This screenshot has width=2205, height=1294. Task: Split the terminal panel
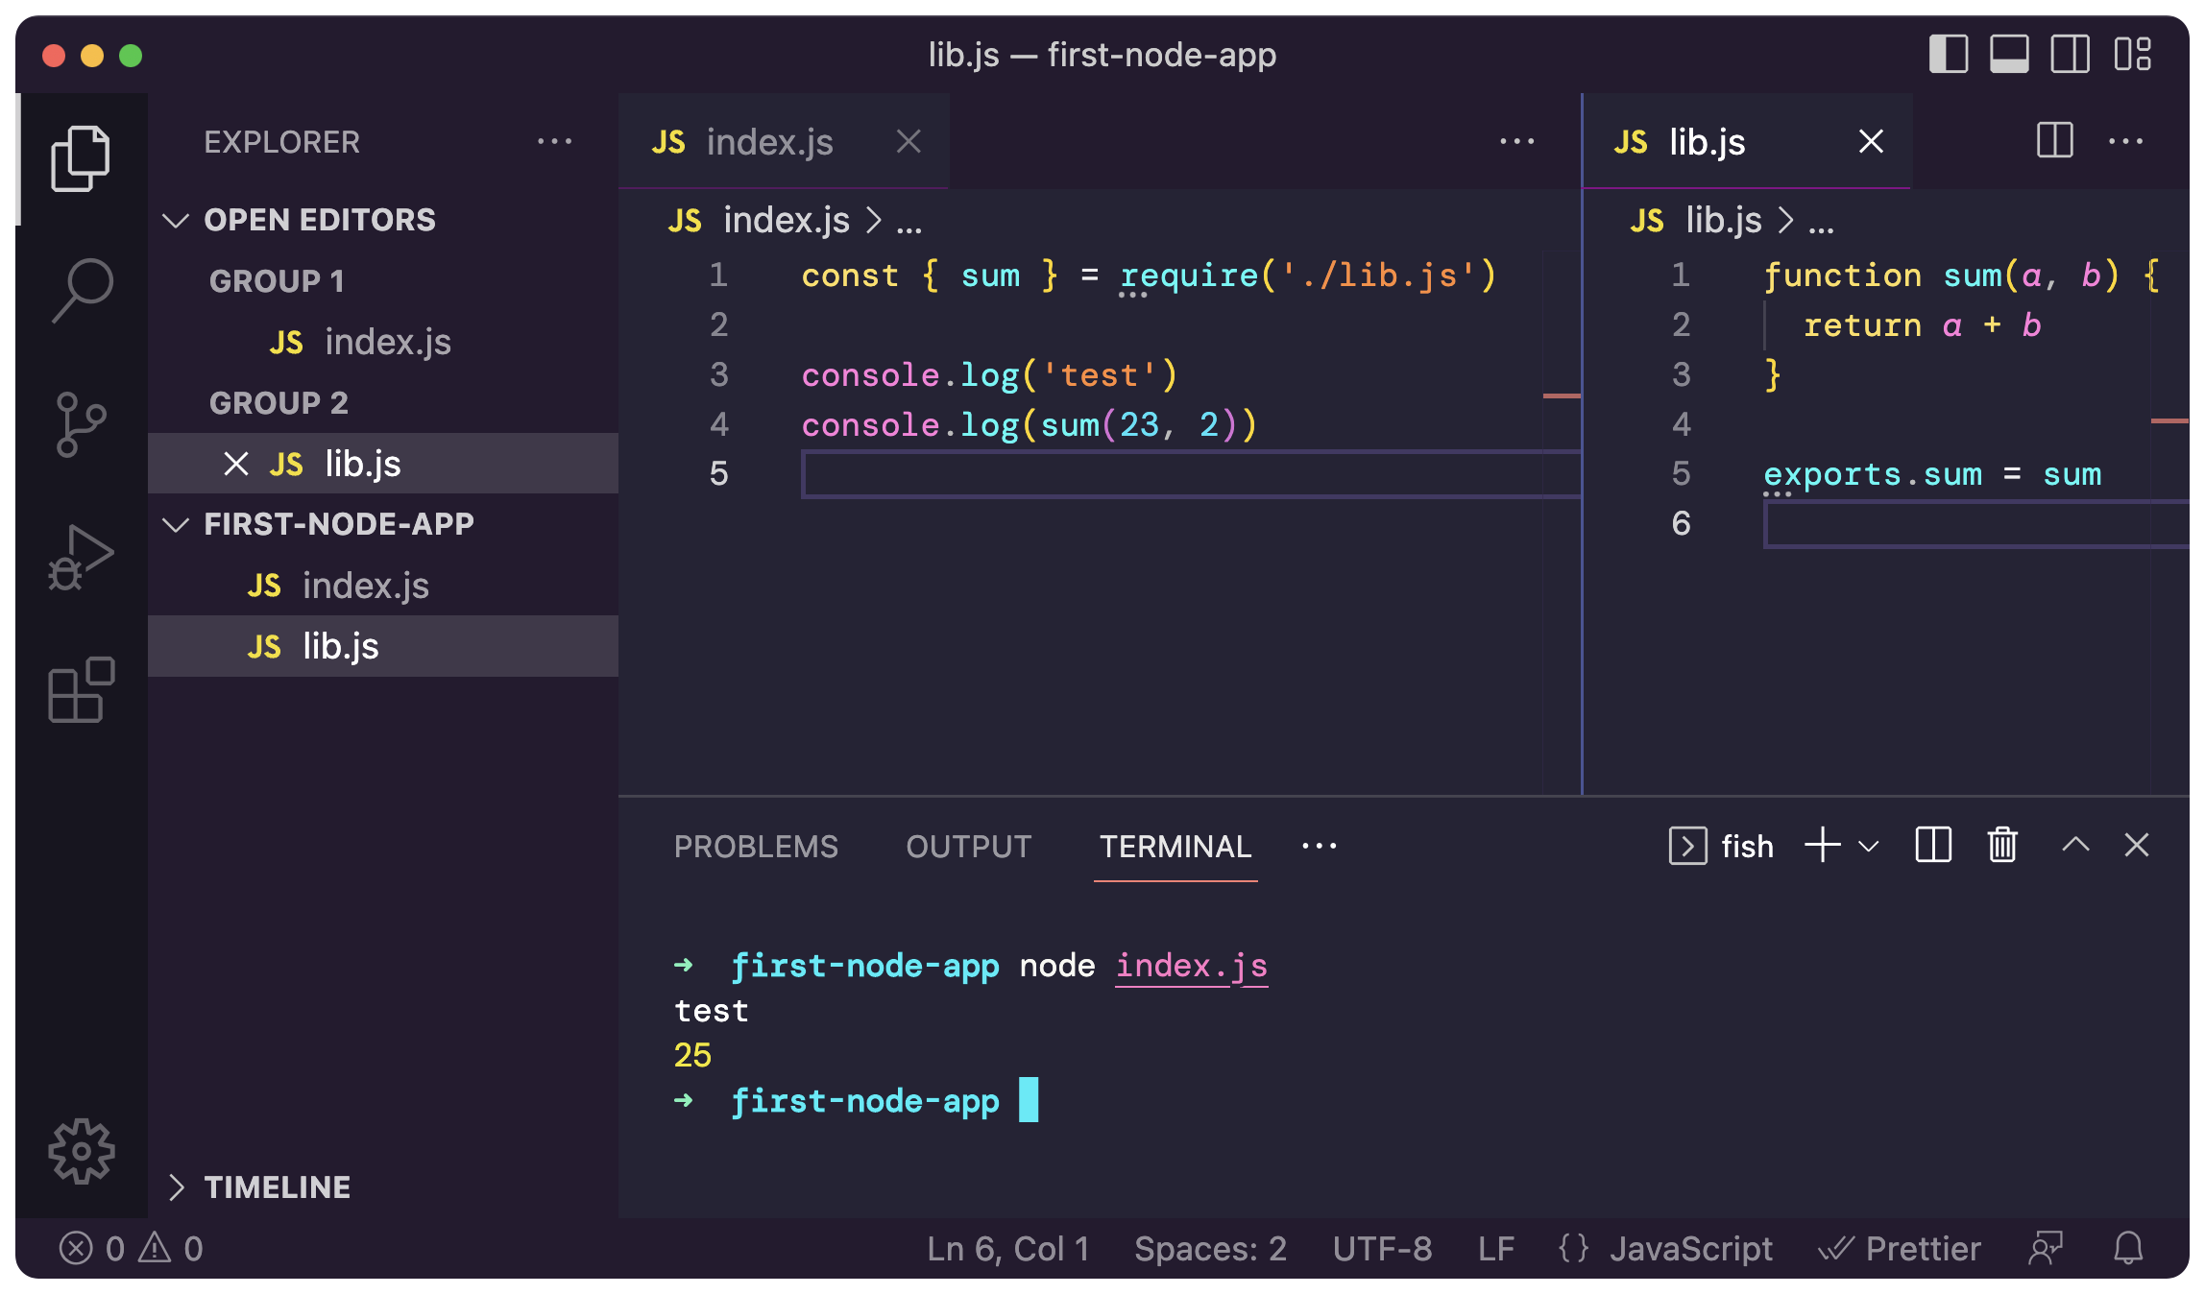(x=1932, y=846)
